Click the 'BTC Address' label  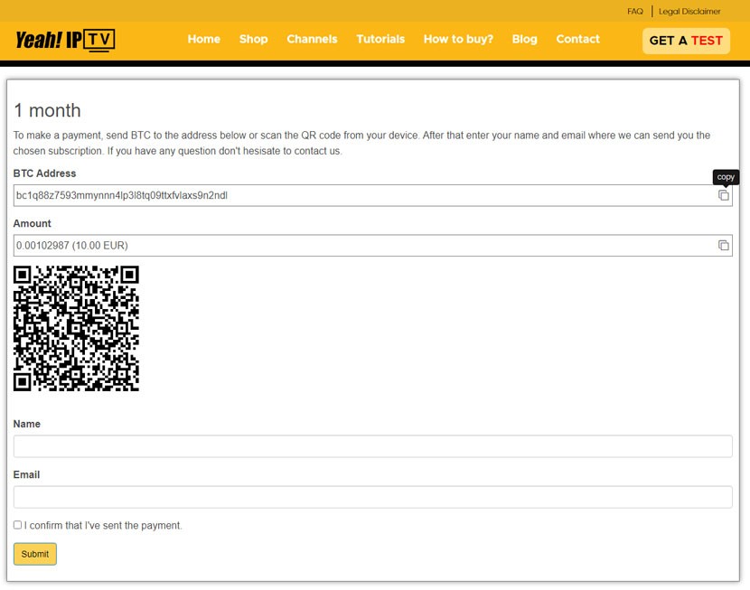click(44, 173)
